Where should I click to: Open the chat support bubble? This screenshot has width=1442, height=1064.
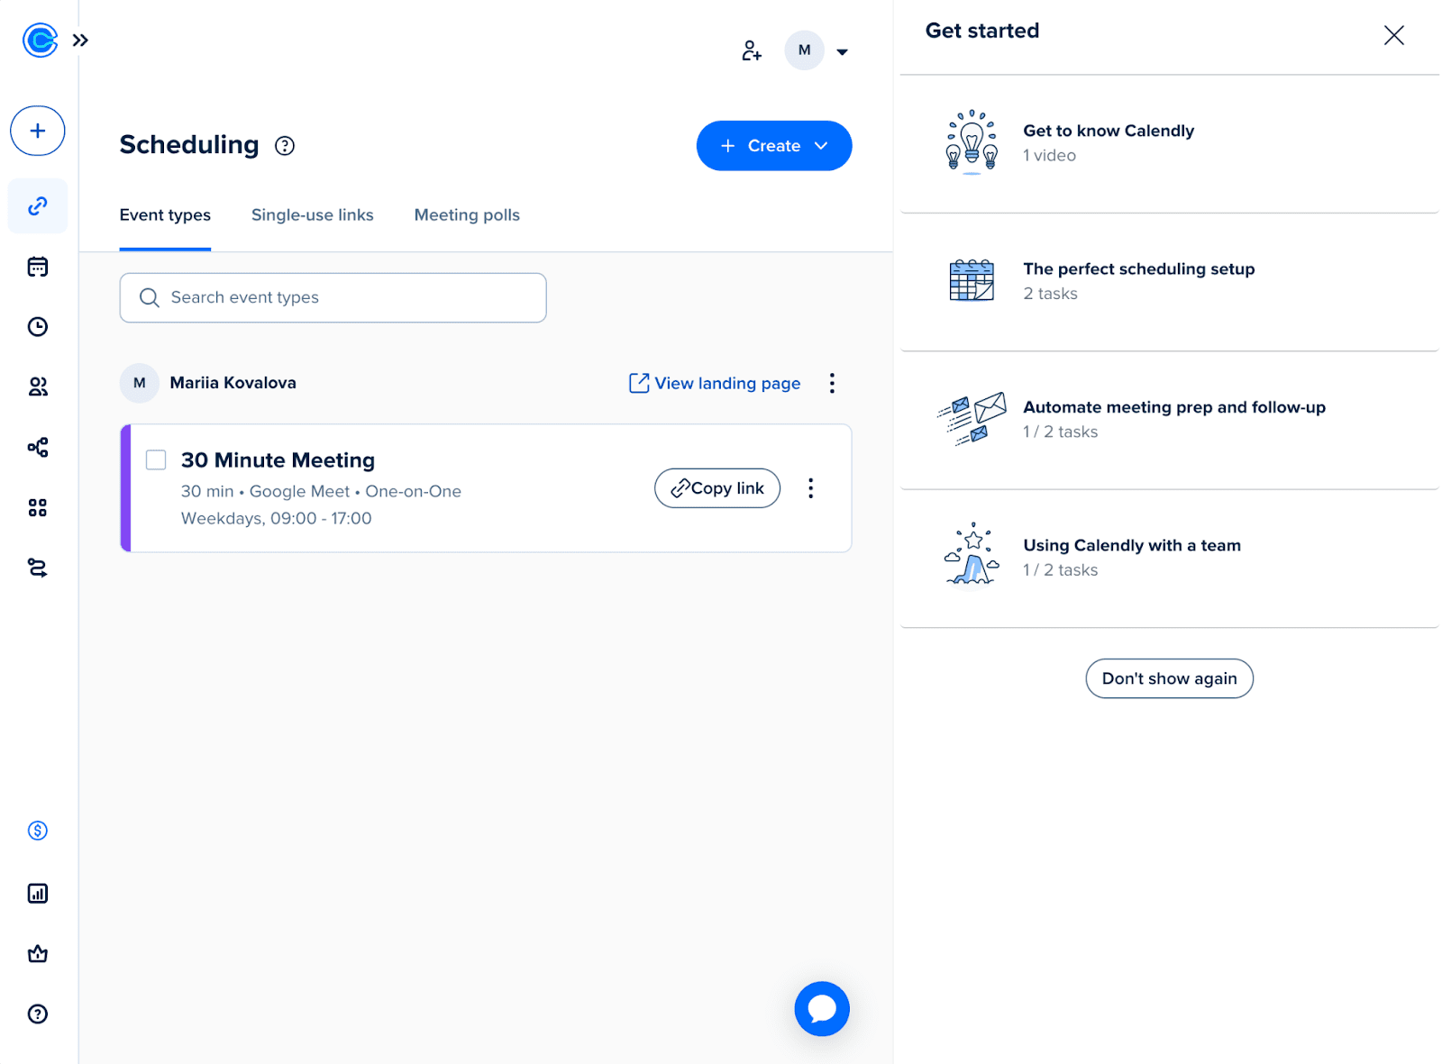pos(821,1008)
